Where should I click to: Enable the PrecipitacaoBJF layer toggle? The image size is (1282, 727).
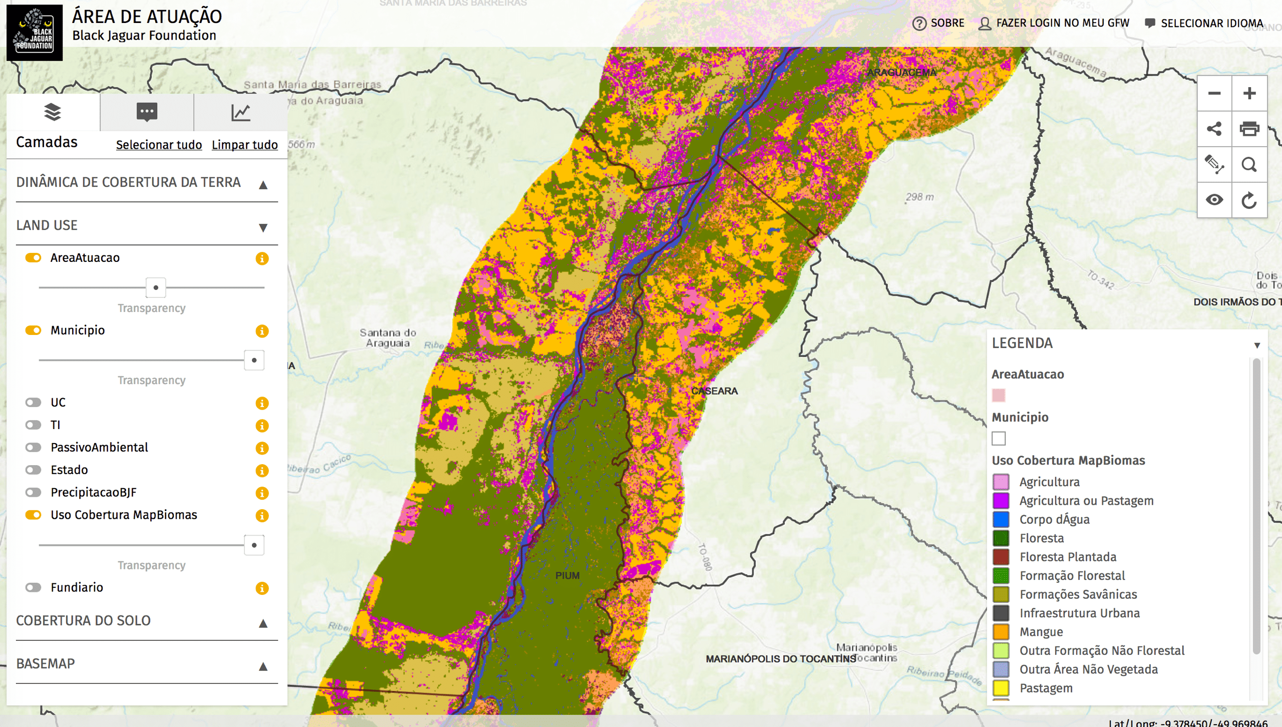(x=33, y=493)
